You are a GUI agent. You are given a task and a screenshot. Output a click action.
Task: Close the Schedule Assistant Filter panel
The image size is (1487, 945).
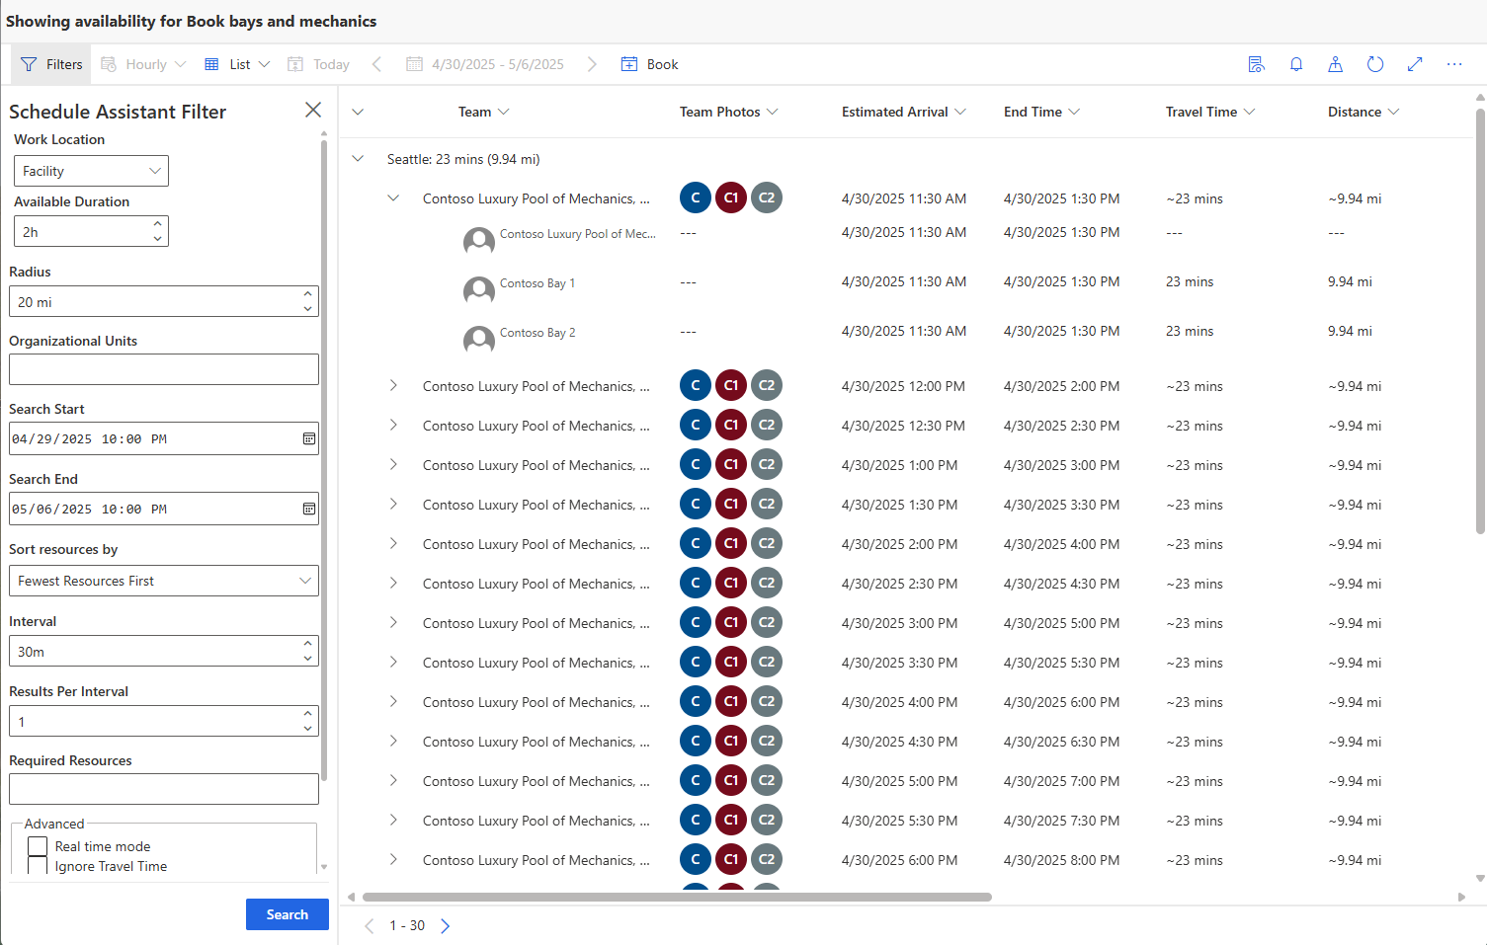[312, 111]
